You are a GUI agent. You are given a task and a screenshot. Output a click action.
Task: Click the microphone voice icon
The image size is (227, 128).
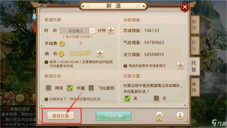33,98
